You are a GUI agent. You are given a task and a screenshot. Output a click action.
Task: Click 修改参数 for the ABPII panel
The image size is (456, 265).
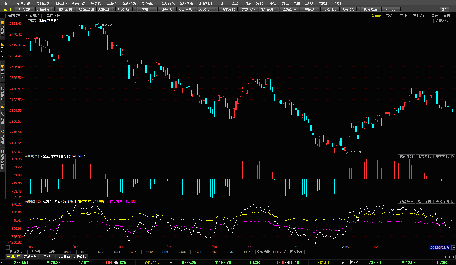click(406, 157)
